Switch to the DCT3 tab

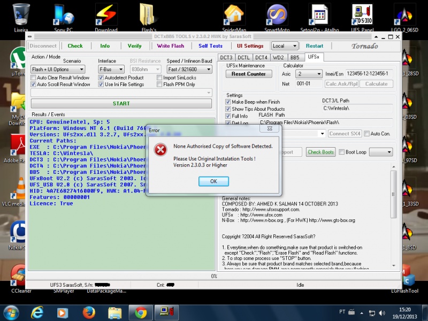pos(226,58)
